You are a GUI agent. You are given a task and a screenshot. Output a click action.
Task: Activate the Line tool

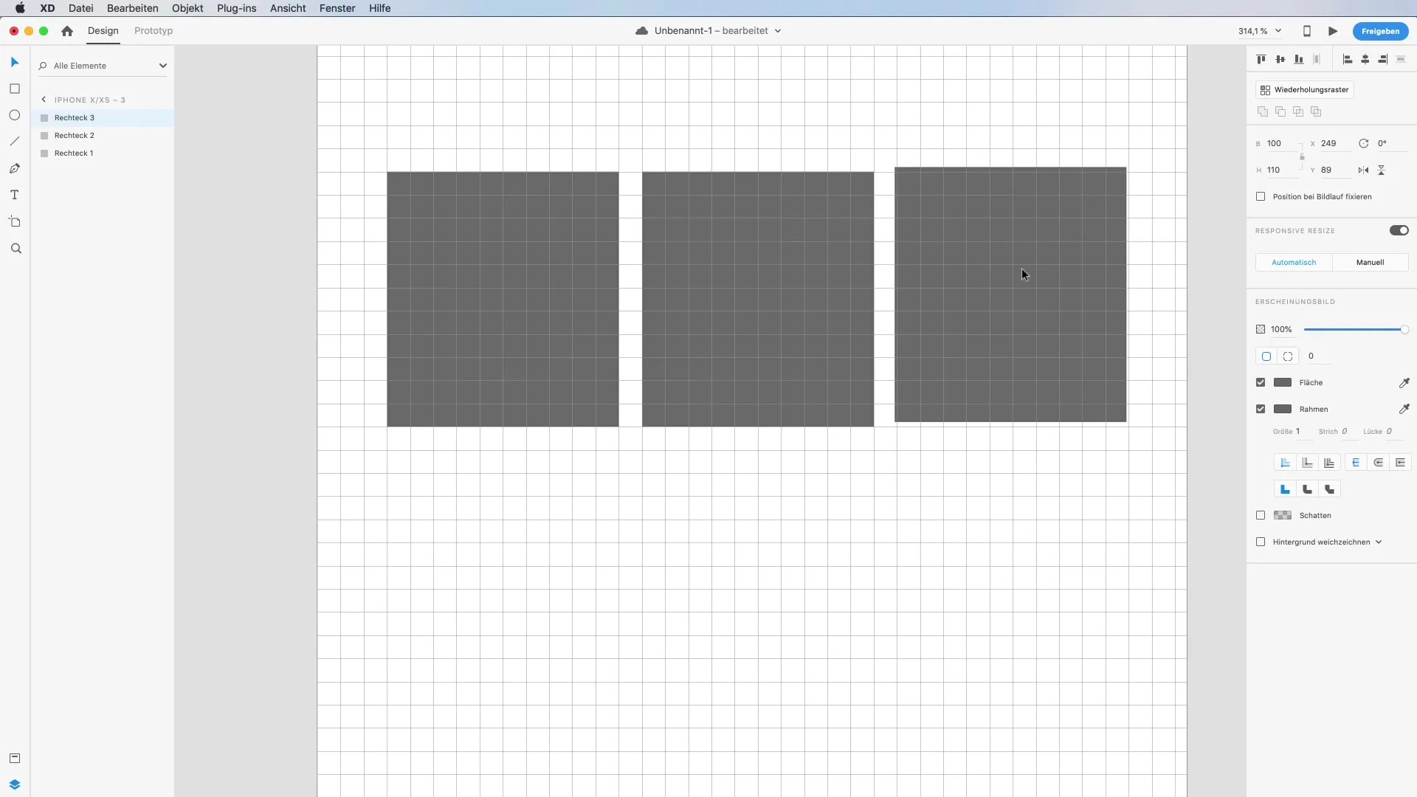(15, 142)
